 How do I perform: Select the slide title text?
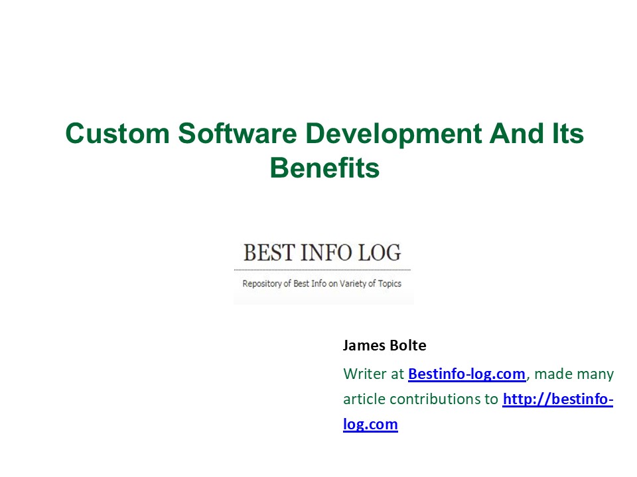pos(324,149)
